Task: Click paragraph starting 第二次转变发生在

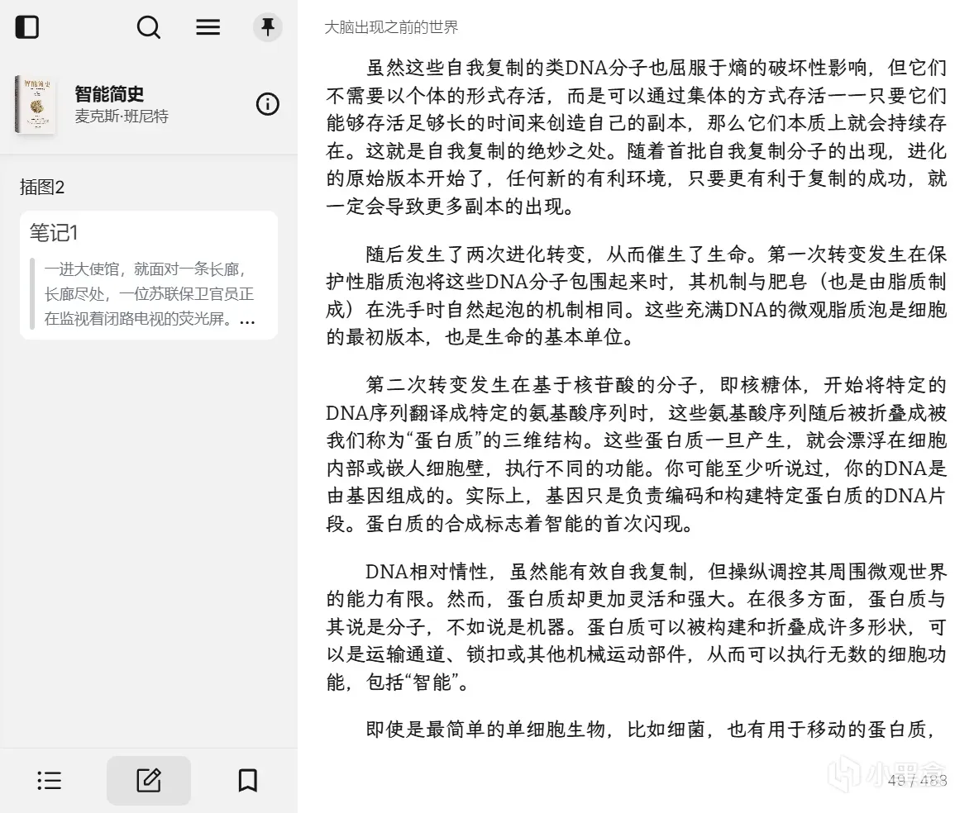Action: (x=636, y=454)
